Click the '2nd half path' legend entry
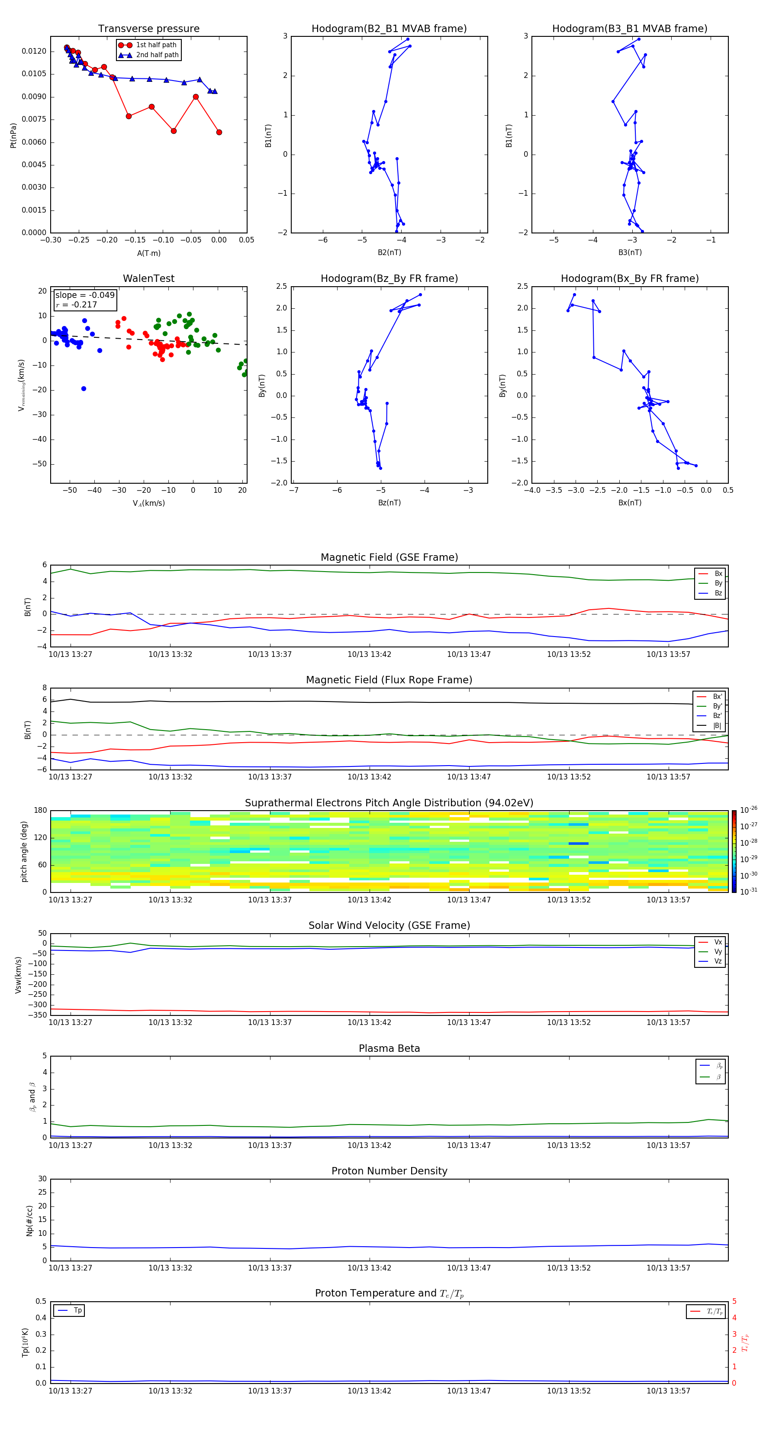This screenshot has width=779, height=1429. 149,55
